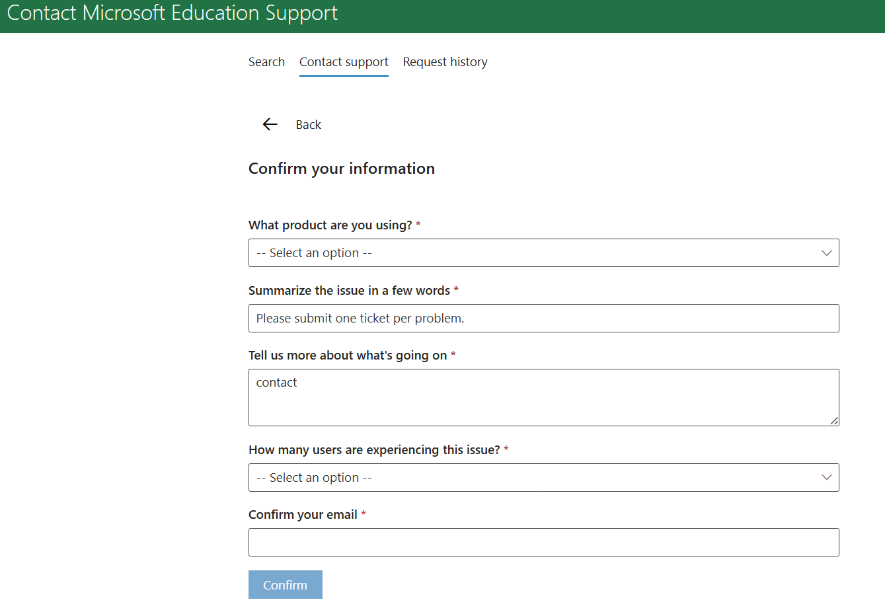Click the 'What product are you using?' label
This screenshot has width=885, height=612.
(330, 225)
